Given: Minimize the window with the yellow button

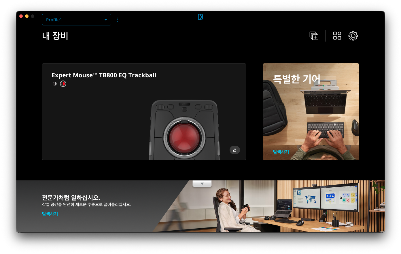Looking at the screenshot, I should coord(27,16).
